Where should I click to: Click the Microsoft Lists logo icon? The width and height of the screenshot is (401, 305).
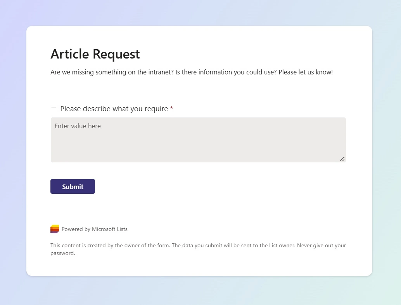[x=55, y=229]
